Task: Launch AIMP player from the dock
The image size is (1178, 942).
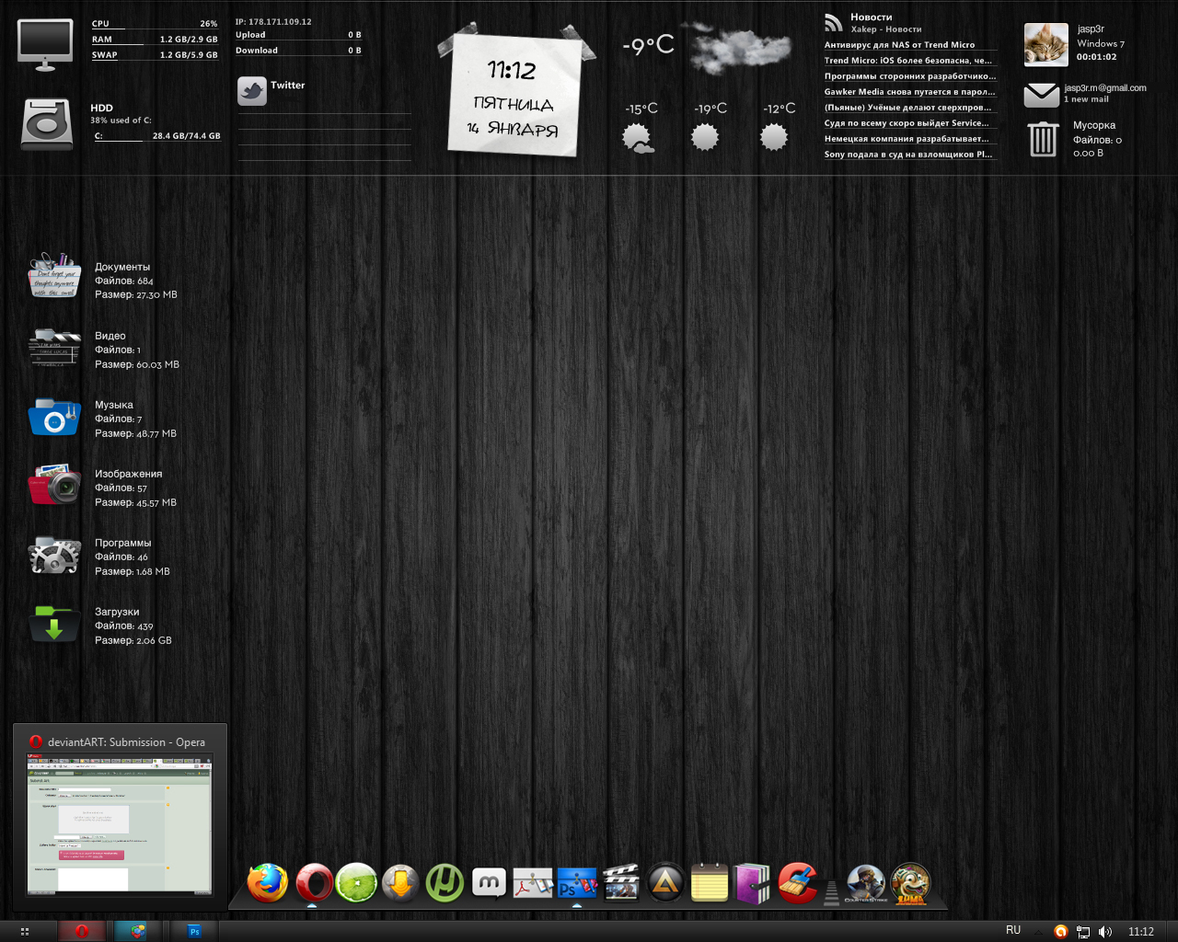Action: 665,884
